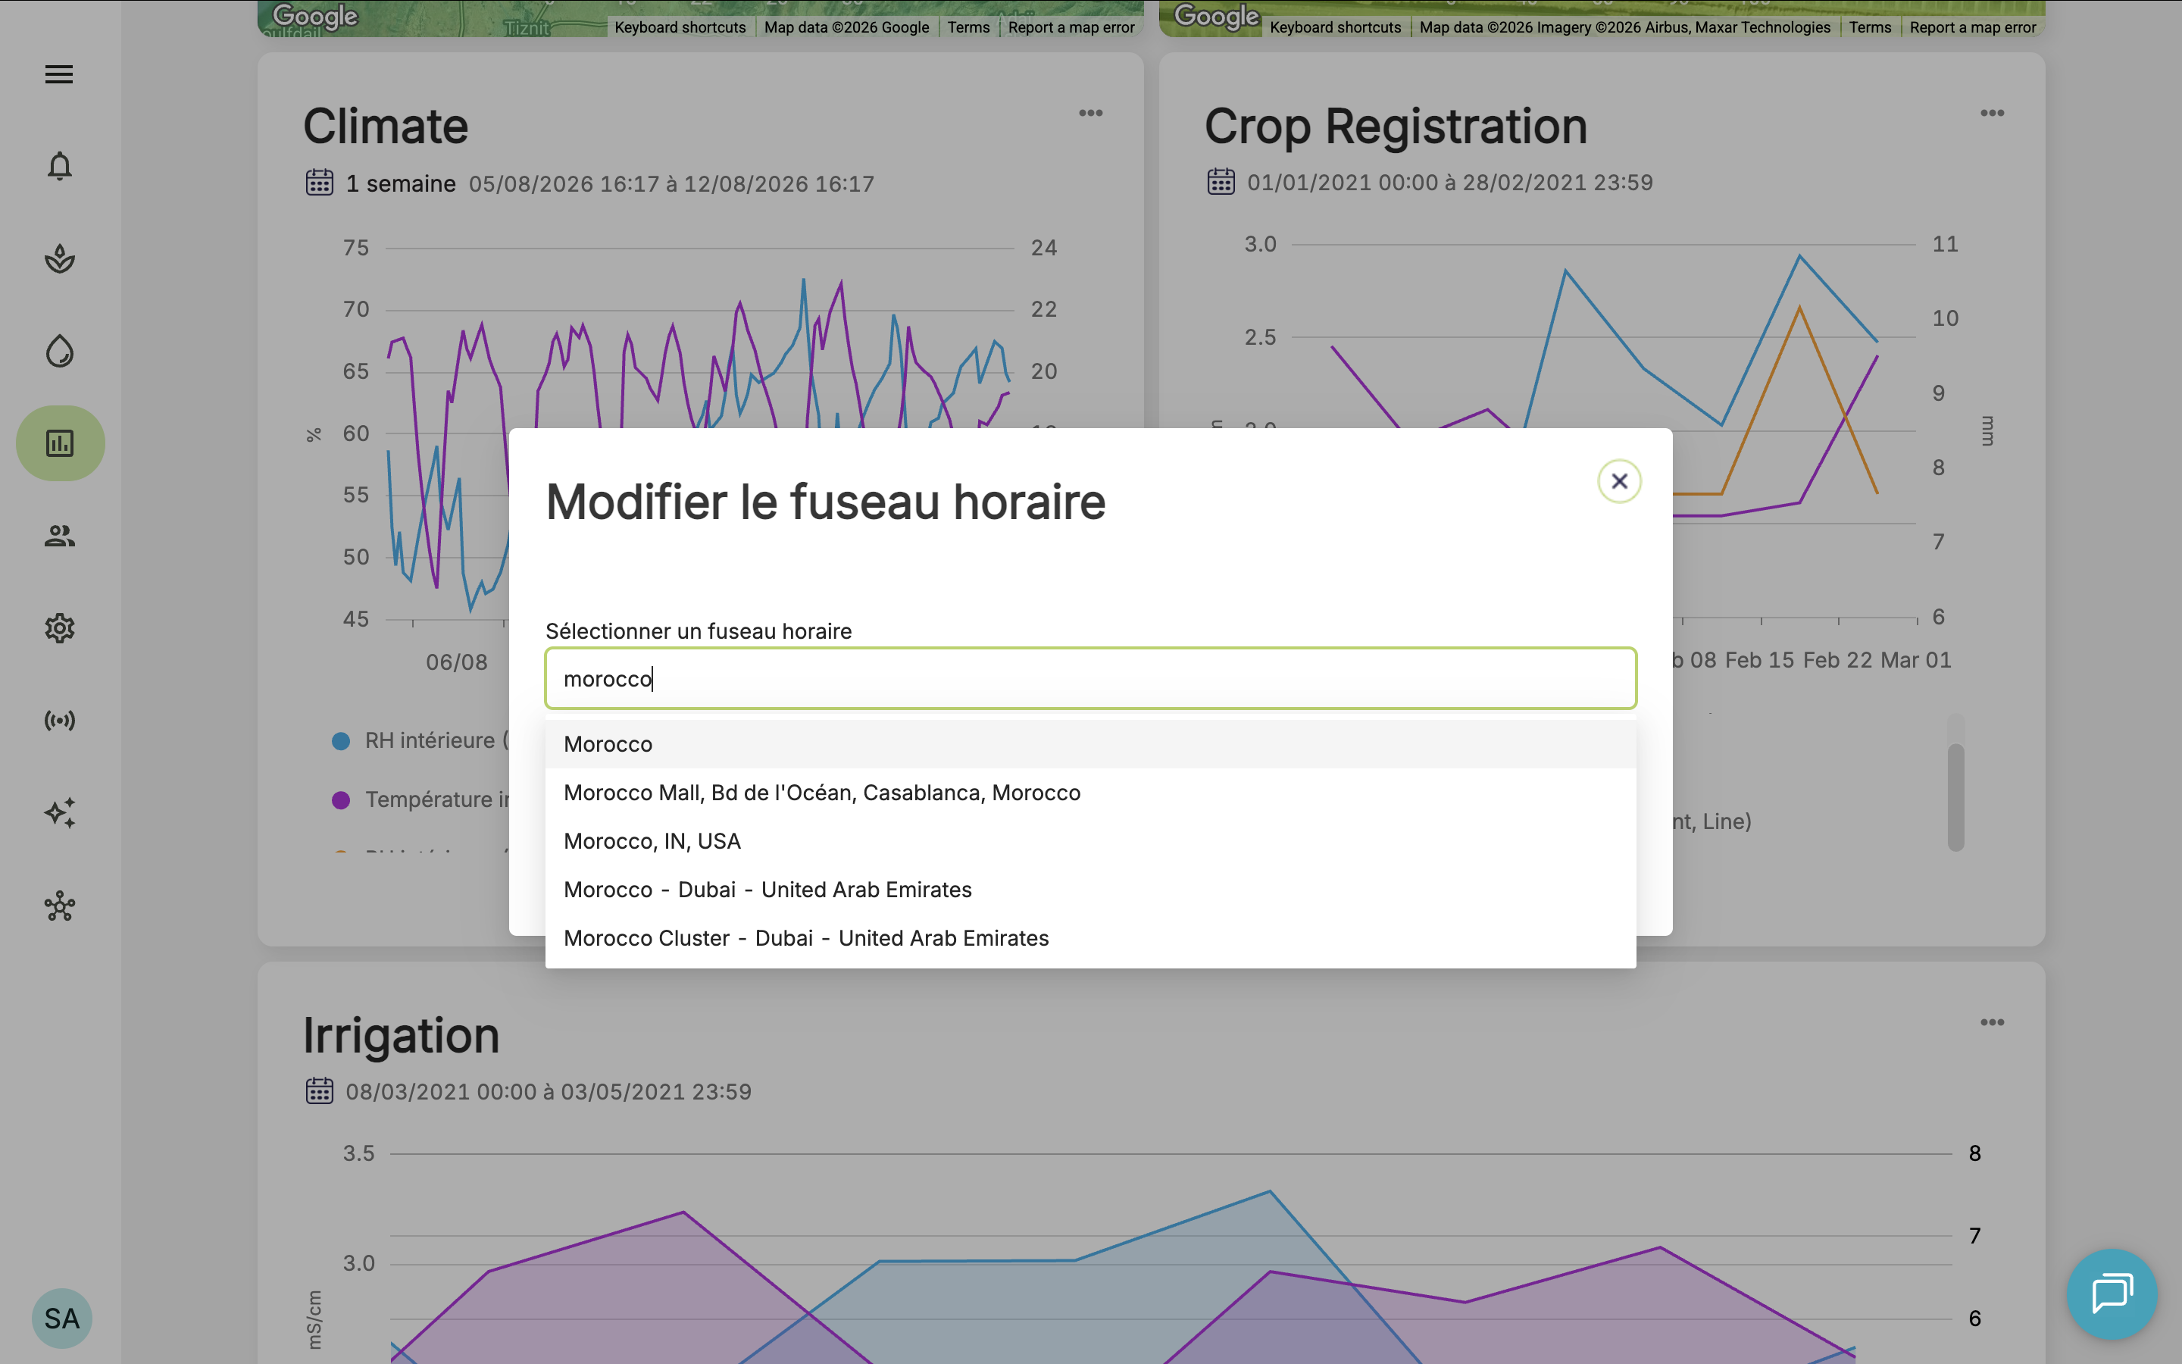
Task: Toggle the RH intérieure legend series
Action: [420, 740]
